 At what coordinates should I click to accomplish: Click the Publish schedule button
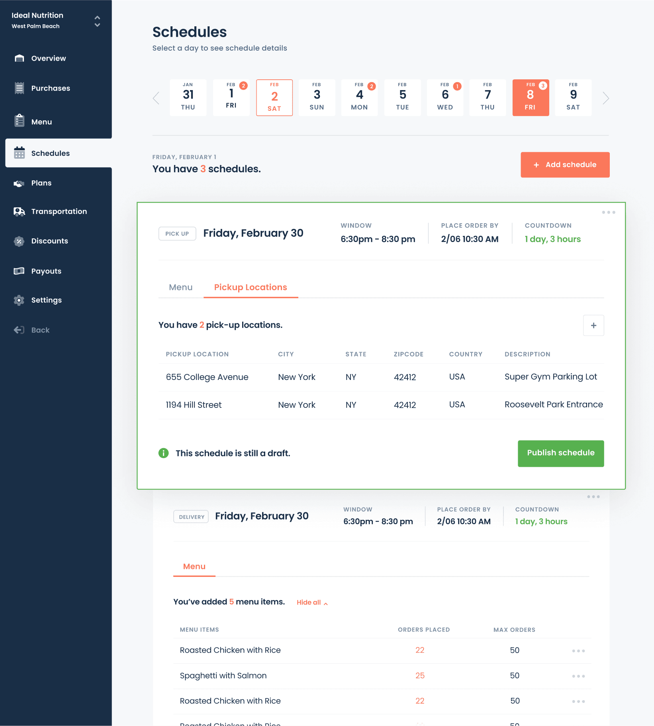[561, 453]
